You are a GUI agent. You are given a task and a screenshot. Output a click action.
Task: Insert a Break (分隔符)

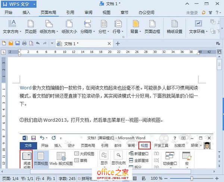tap(87, 27)
